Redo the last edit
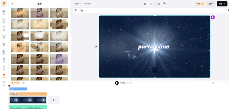229x110 pixels. pyautogui.click(x=151, y=4)
